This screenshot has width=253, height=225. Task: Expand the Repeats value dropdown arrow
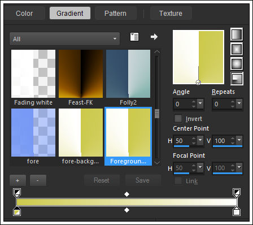pos(239,103)
